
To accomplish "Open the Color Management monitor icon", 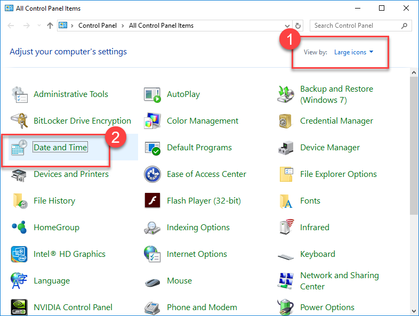I will pyautogui.click(x=152, y=121).
